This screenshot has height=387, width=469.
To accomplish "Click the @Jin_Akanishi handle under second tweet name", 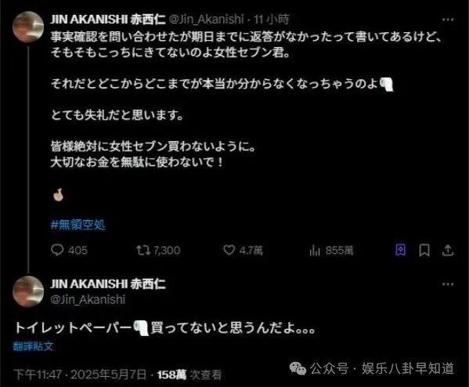I will coord(88,299).
